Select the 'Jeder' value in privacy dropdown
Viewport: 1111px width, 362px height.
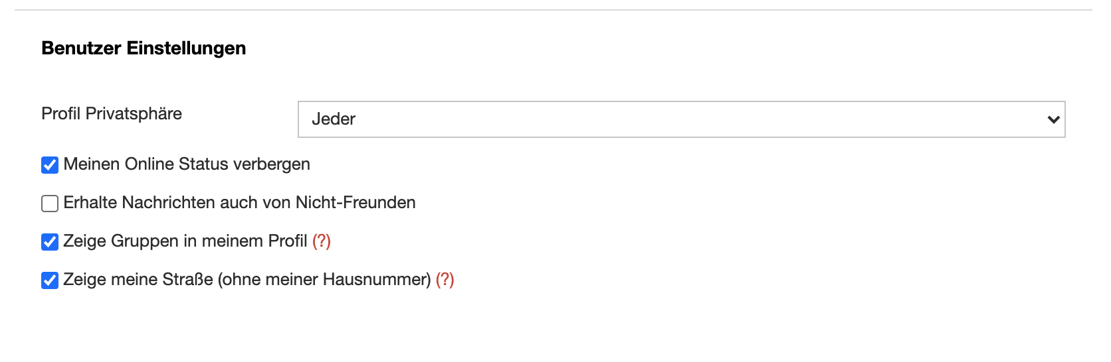tap(334, 119)
